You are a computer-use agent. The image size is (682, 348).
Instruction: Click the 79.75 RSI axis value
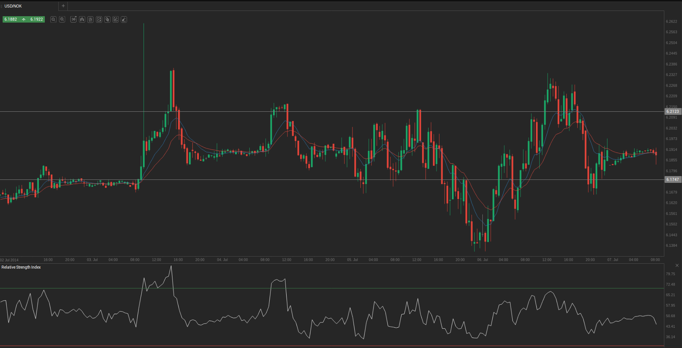pyautogui.click(x=670, y=274)
